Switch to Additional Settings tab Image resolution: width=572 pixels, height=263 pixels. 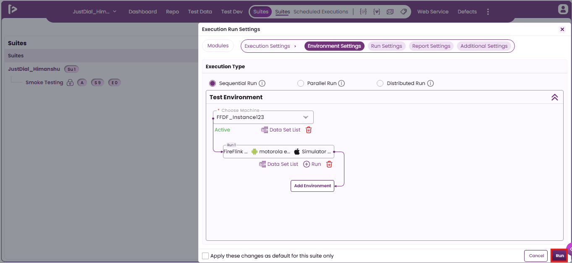point(484,46)
